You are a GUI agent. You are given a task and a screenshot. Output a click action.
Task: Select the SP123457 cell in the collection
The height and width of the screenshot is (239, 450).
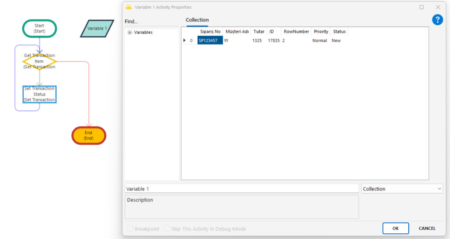click(x=210, y=40)
